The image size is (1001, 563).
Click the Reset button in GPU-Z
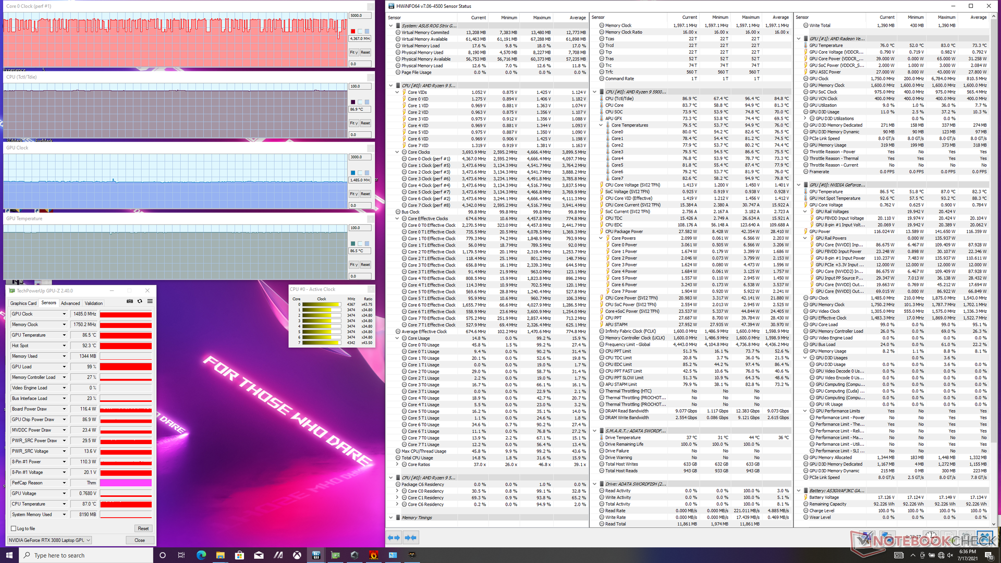[143, 529]
